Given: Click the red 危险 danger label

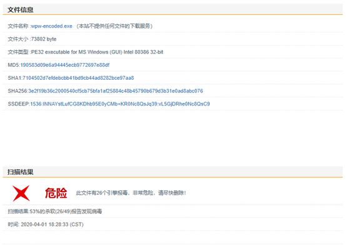Looking at the screenshot, I should pos(56,193).
